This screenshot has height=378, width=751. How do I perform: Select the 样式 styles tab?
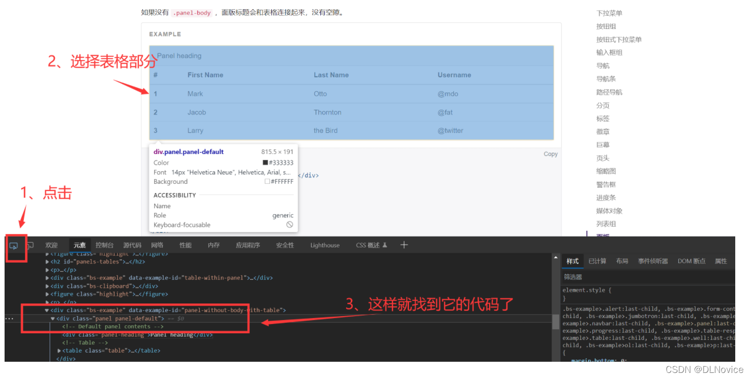point(573,261)
